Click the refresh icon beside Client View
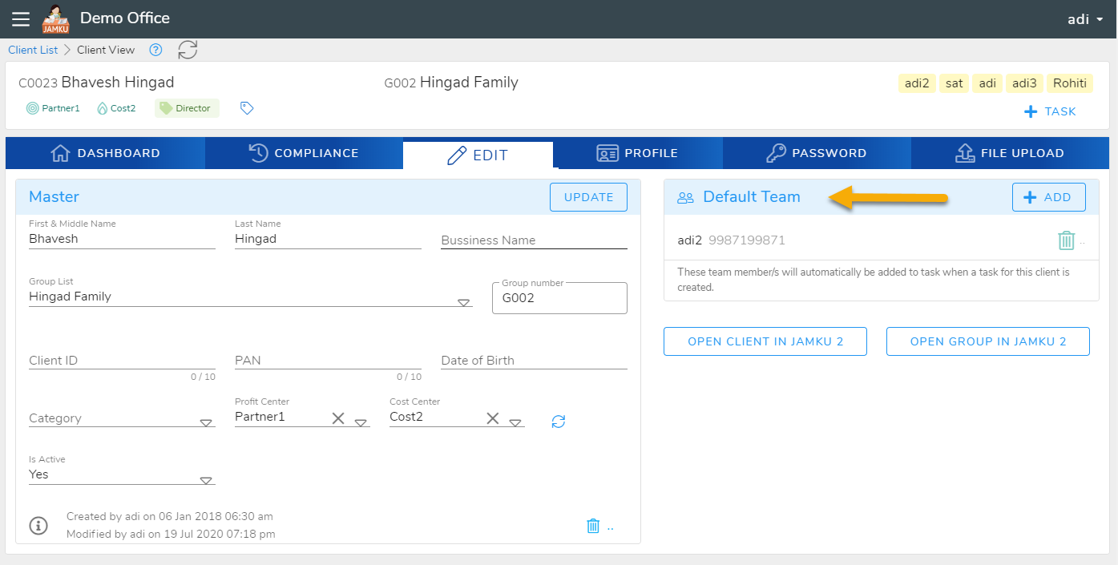Image resolution: width=1118 pixels, height=565 pixels. click(188, 50)
